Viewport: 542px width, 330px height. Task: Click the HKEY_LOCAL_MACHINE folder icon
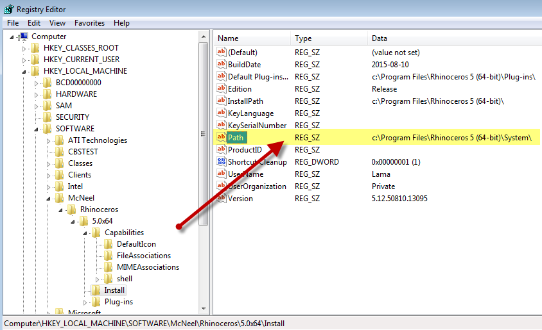(35, 71)
